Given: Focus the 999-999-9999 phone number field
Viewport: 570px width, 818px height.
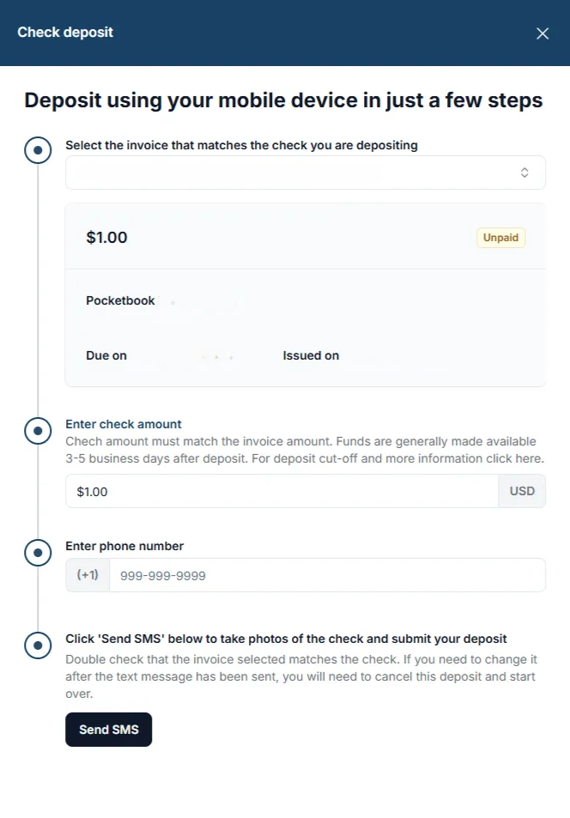Looking at the screenshot, I should tap(326, 574).
